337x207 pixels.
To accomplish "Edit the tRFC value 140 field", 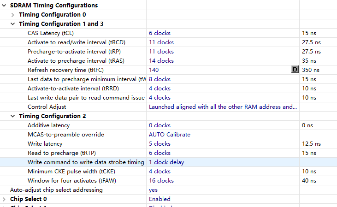I will pos(154,70).
